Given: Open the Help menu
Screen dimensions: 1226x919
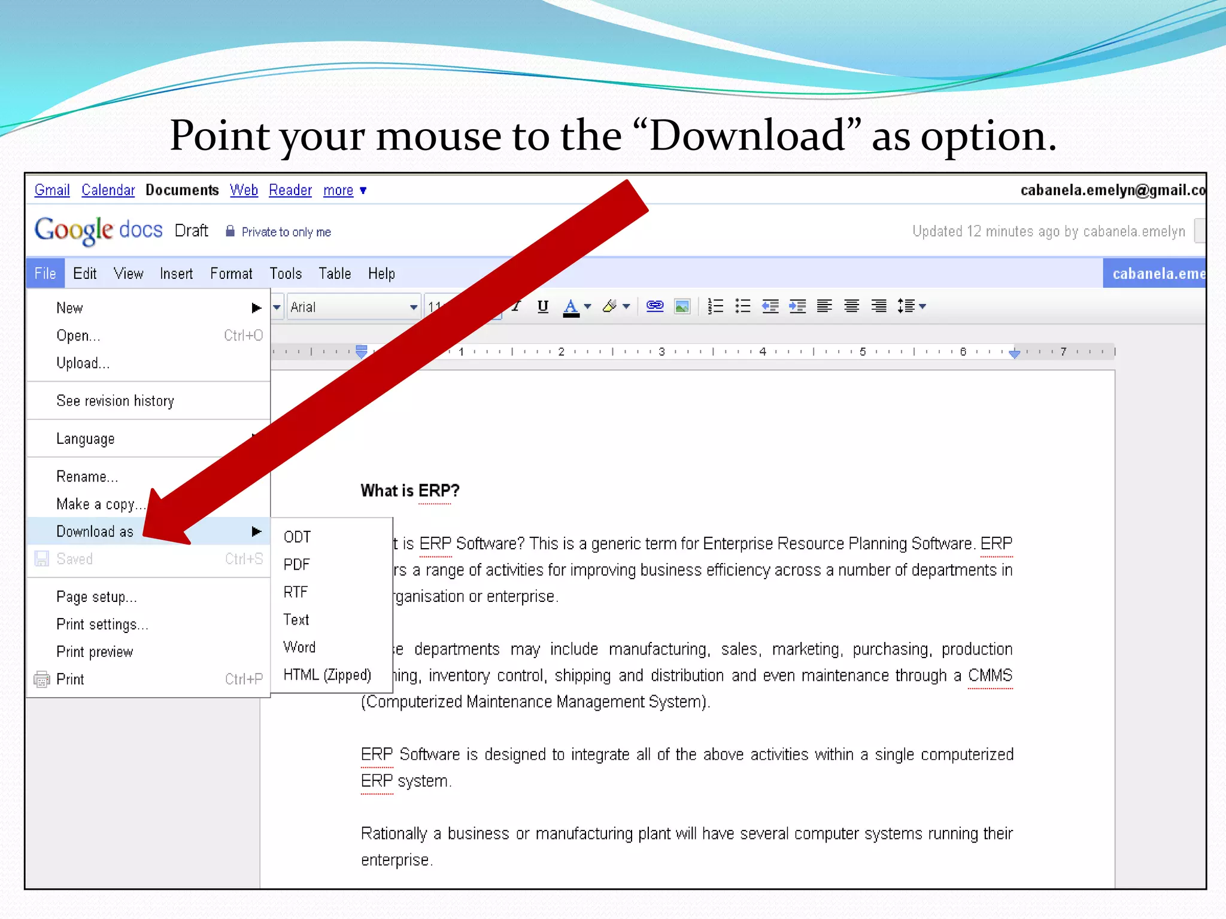Looking at the screenshot, I should pos(381,273).
